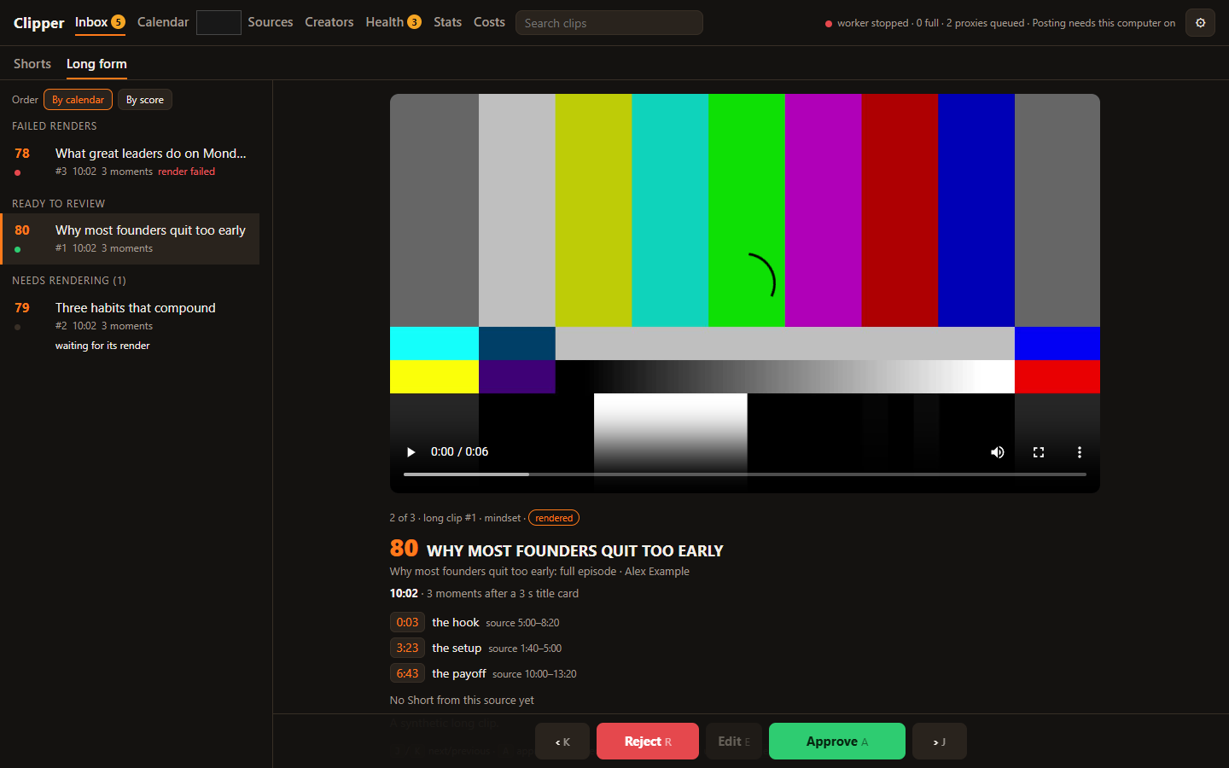
Task: Go to next clip J button
Action: click(x=940, y=742)
